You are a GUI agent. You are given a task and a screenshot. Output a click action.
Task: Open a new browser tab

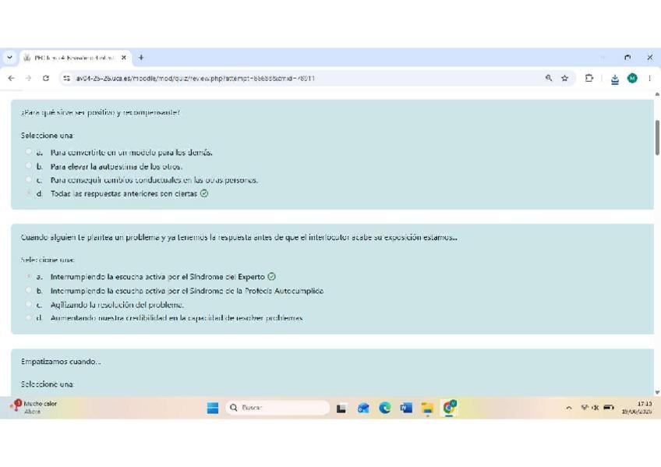[x=141, y=58]
